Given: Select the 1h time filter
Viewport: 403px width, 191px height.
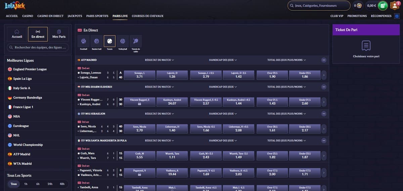Looking at the screenshot, I should click(x=26, y=184).
